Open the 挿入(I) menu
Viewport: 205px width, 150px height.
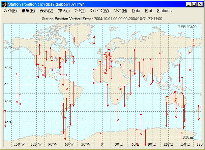point(64,11)
